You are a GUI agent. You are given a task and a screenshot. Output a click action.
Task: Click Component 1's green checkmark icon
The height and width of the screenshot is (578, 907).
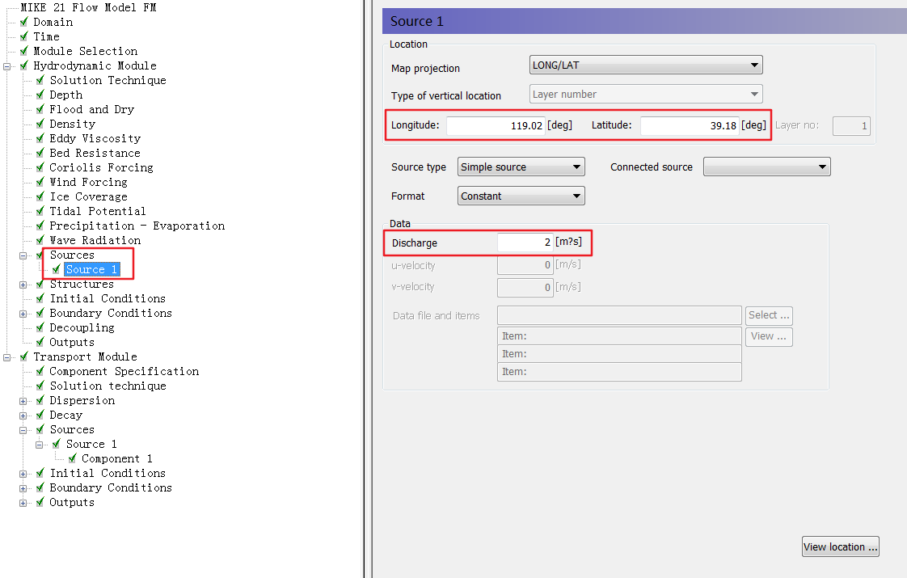[x=72, y=458]
